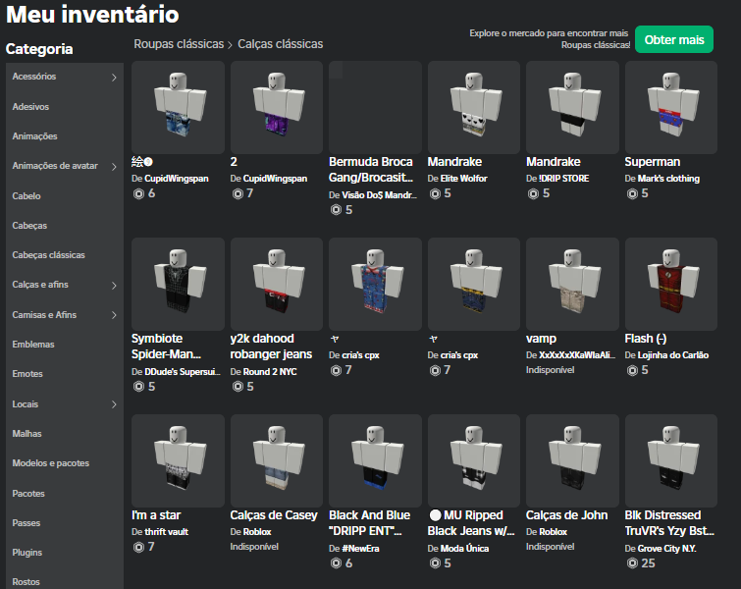This screenshot has width=741, height=589.
Task: Select the Pacotes category
Action: 28,494
